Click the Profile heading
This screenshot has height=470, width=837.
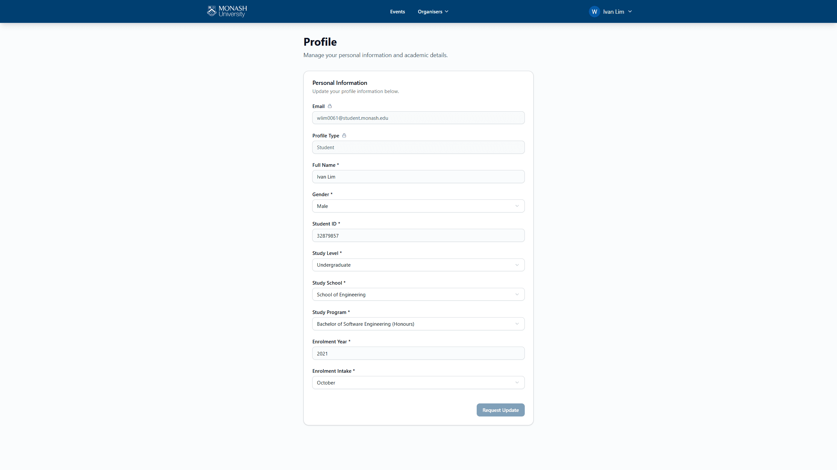320,42
